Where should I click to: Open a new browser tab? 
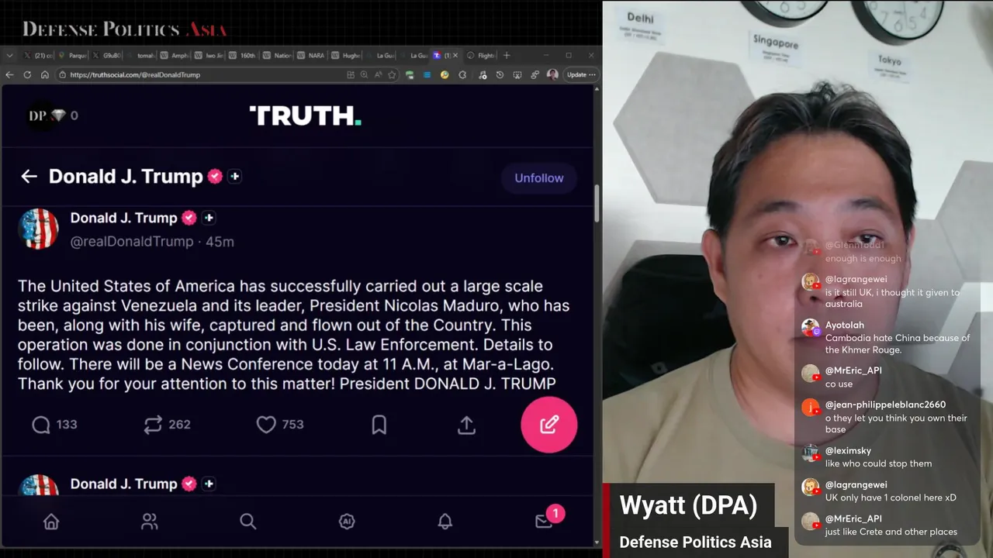pos(507,56)
